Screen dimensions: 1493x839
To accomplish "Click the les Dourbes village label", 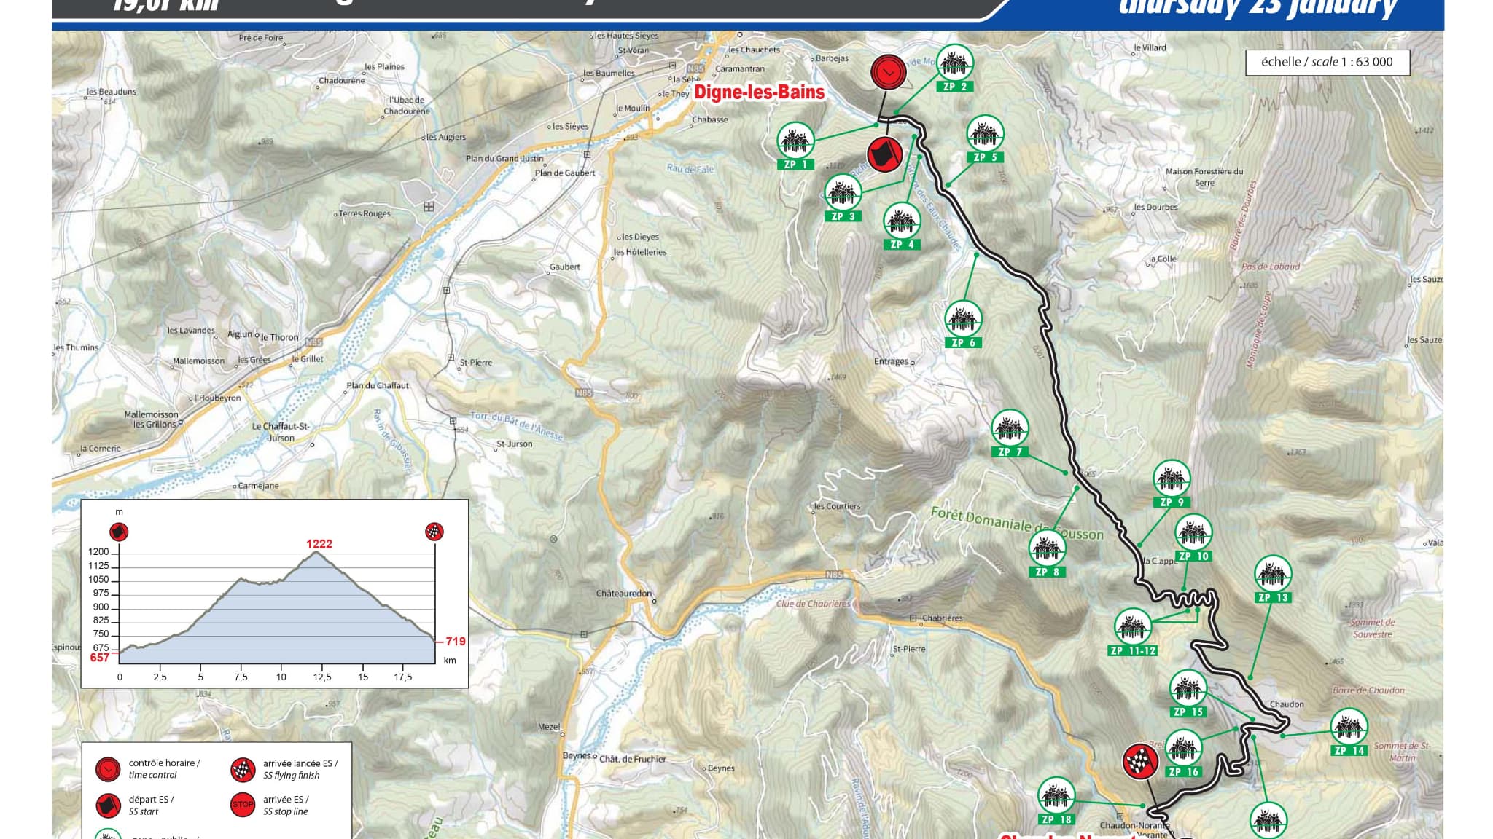I will coord(1155,207).
